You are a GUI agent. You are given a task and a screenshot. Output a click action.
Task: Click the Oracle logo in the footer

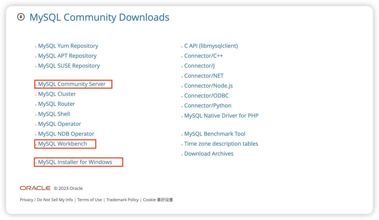click(35, 188)
